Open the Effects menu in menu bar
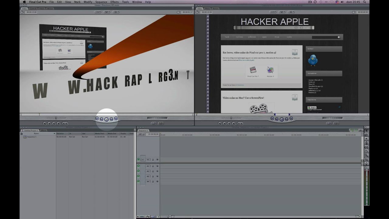 (x=115, y=2)
